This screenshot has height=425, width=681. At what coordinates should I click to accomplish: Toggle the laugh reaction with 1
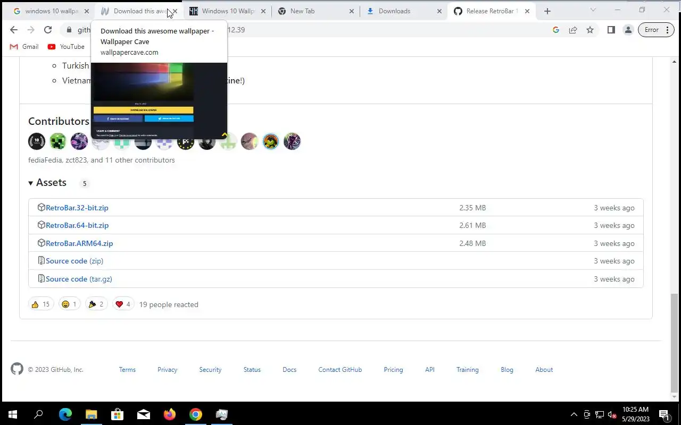(70, 304)
